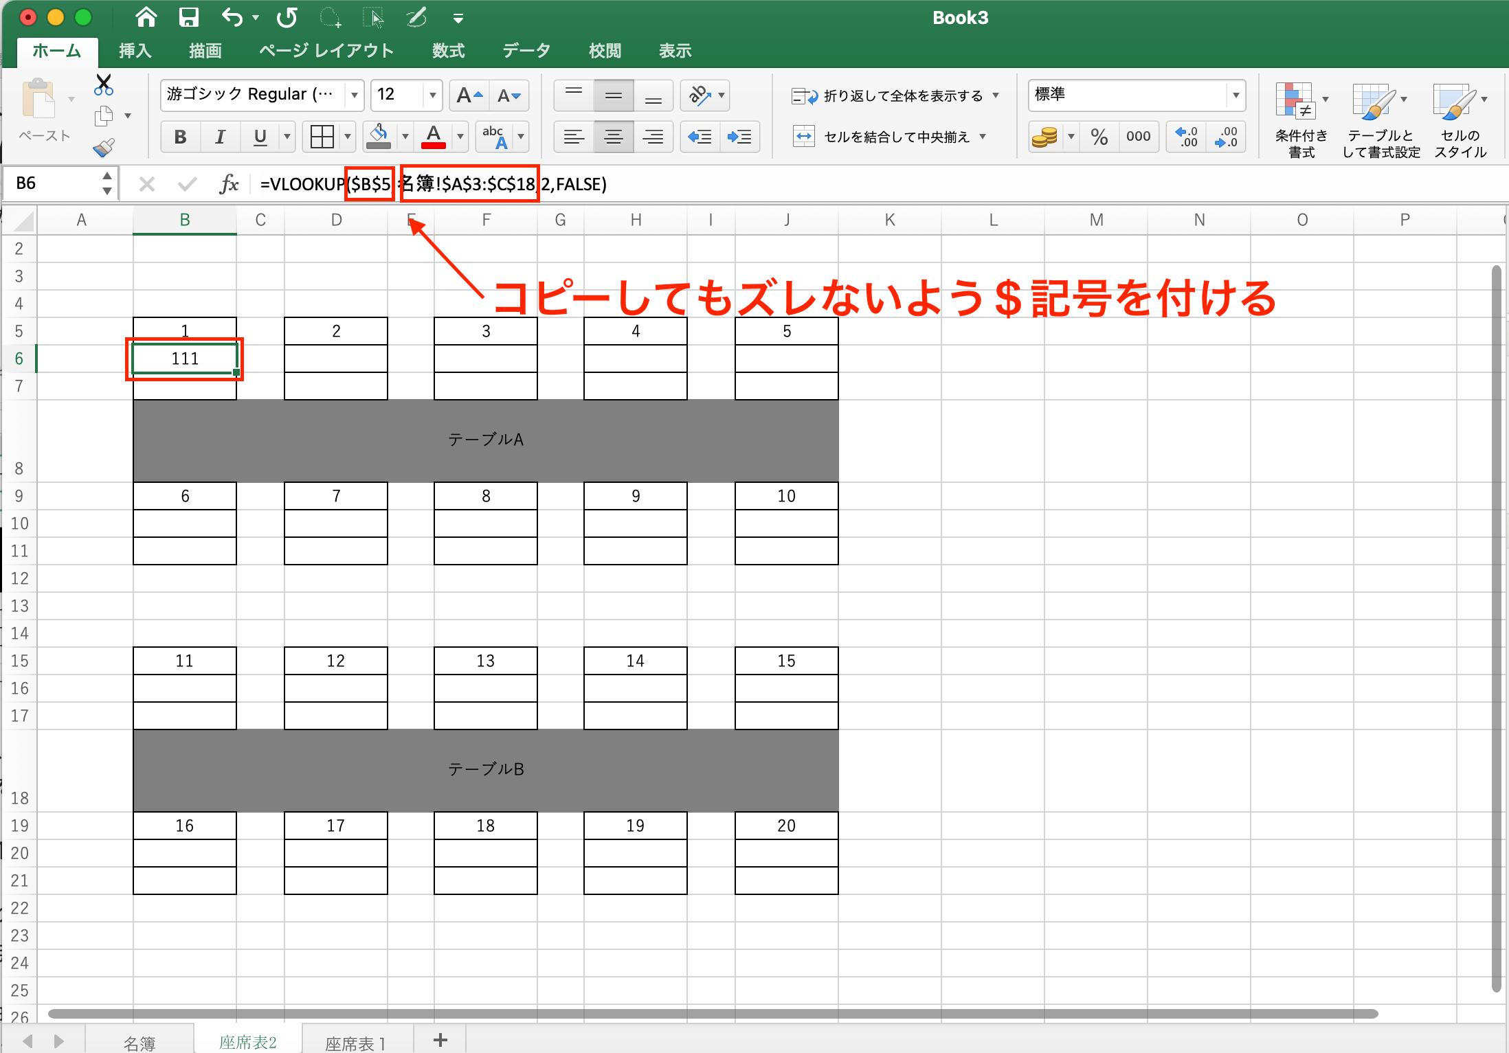The image size is (1509, 1053).
Task: Open underline style dropdown arrow
Action: pos(287,137)
